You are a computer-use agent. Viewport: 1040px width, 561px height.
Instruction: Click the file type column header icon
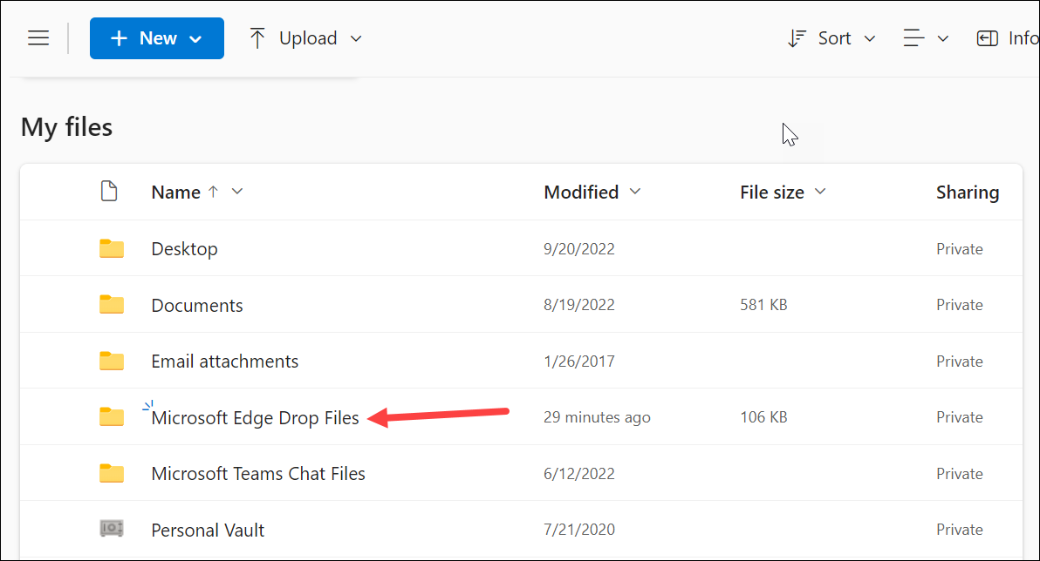point(110,191)
